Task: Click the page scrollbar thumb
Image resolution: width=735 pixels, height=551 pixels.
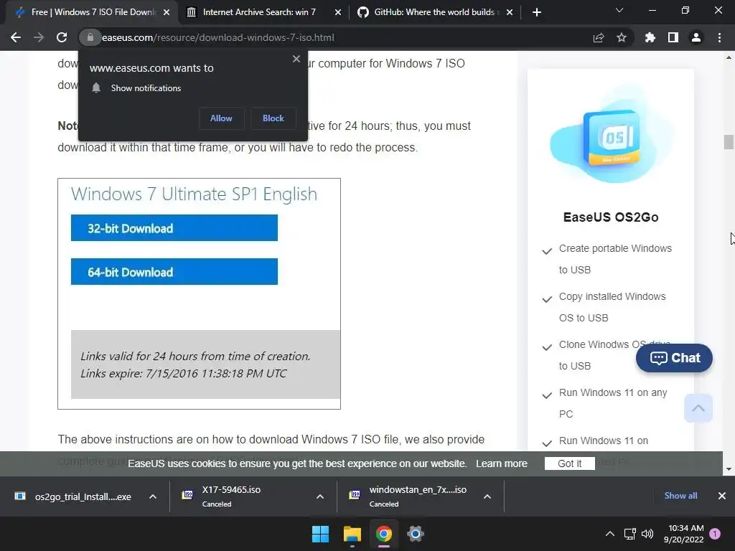Action: point(729,141)
